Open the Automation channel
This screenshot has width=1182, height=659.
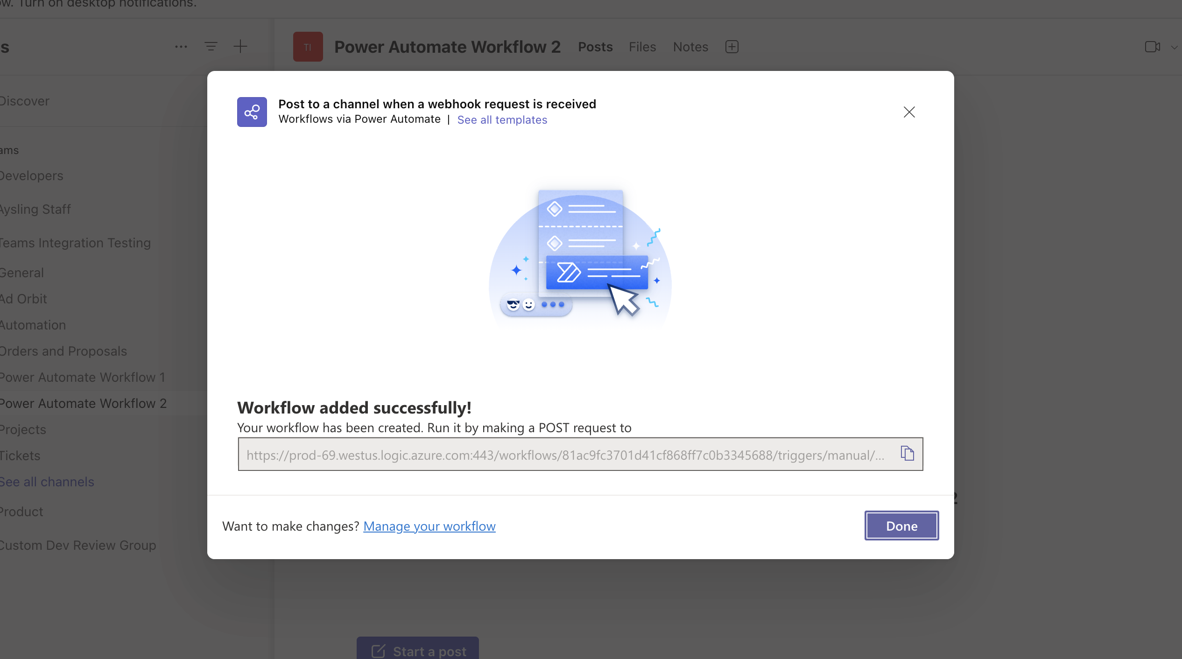[x=33, y=325]
